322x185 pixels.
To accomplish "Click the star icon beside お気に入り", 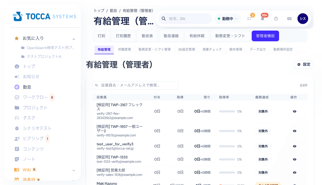I will click(x=17, y=38).
